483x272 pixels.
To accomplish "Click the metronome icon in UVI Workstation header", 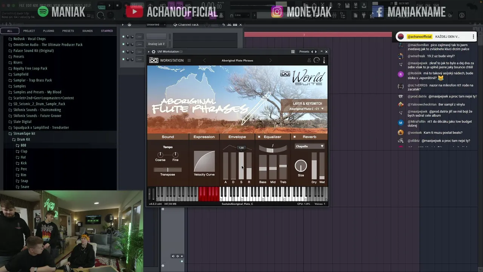I will point(309,60).
